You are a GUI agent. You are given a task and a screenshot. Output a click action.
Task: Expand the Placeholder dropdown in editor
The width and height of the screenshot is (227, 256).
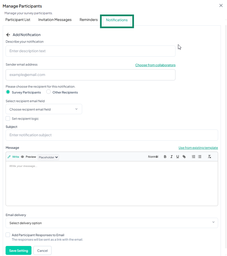point(48,157)
